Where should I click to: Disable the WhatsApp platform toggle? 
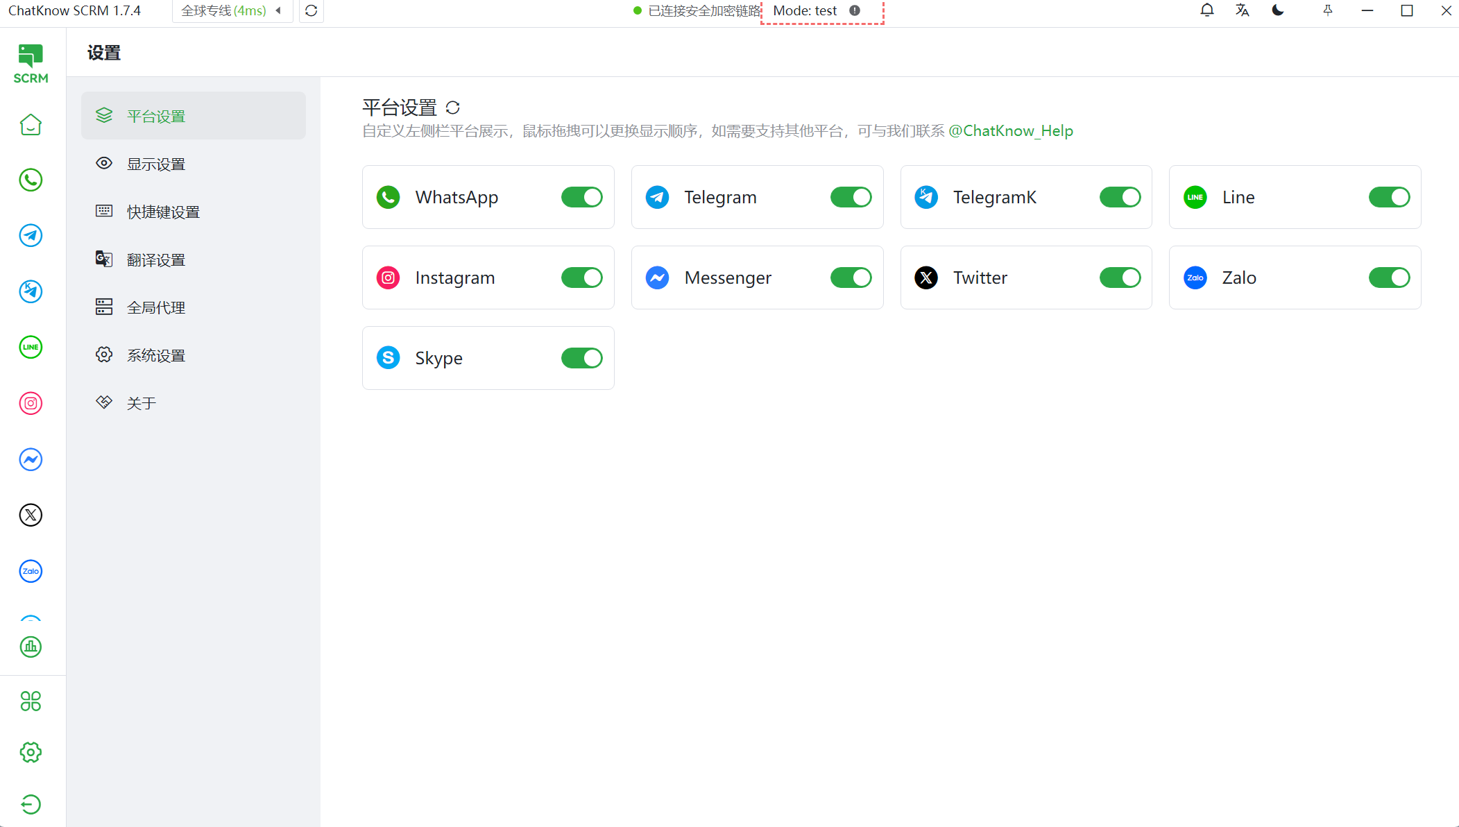click(581, 197)
